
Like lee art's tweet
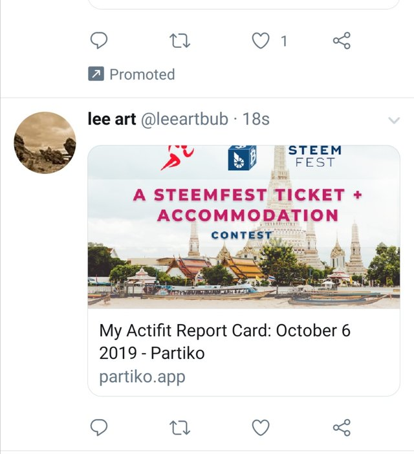point(260,427)
